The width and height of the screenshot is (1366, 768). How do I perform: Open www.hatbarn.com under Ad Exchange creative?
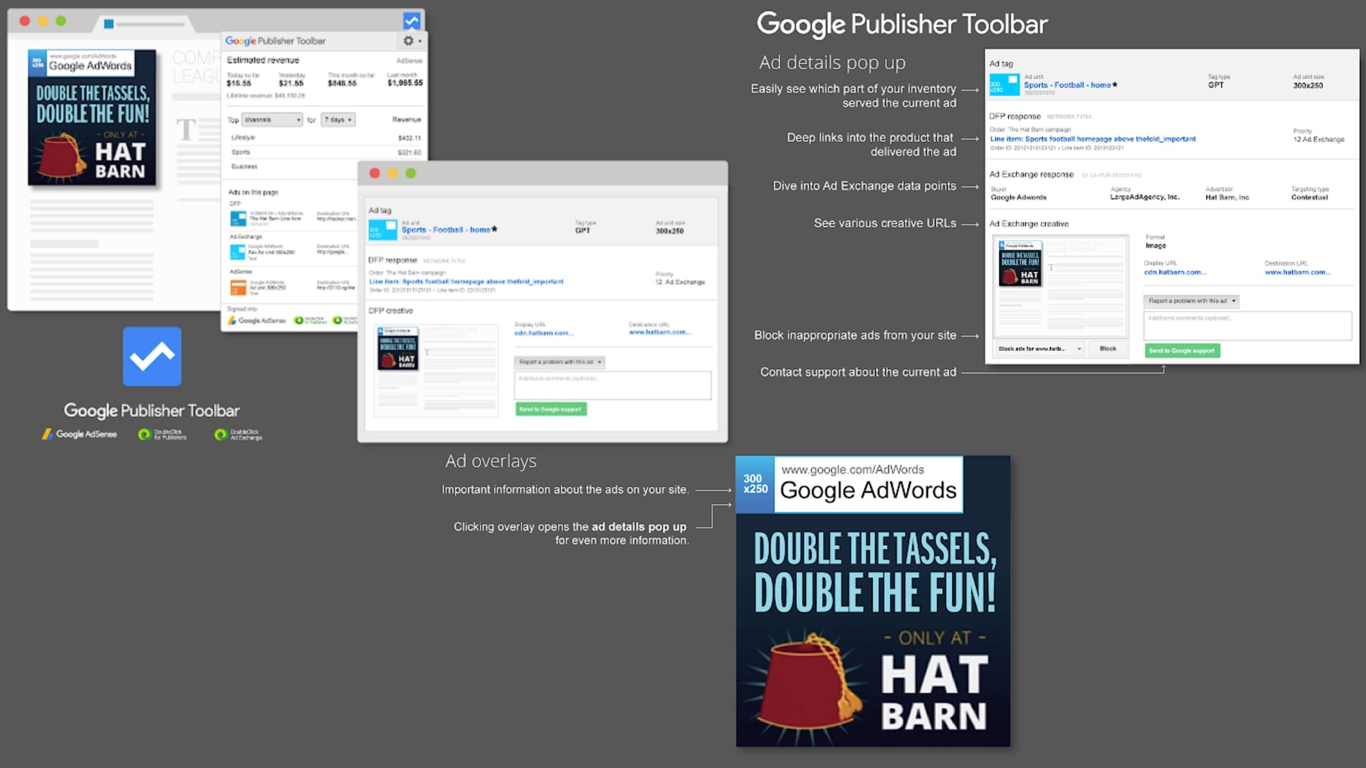1297,272
